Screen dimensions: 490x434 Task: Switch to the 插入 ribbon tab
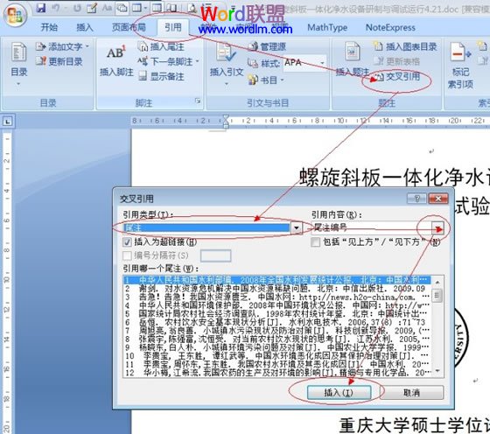click(x=85, y=27)
